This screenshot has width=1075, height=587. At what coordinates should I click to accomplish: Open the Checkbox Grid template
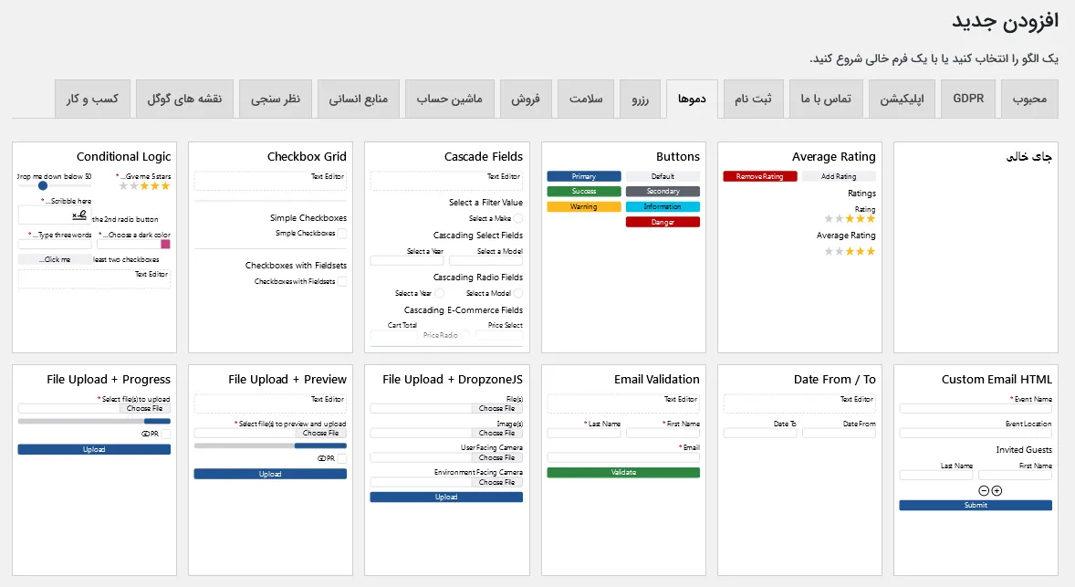click(x=271, y=247)
